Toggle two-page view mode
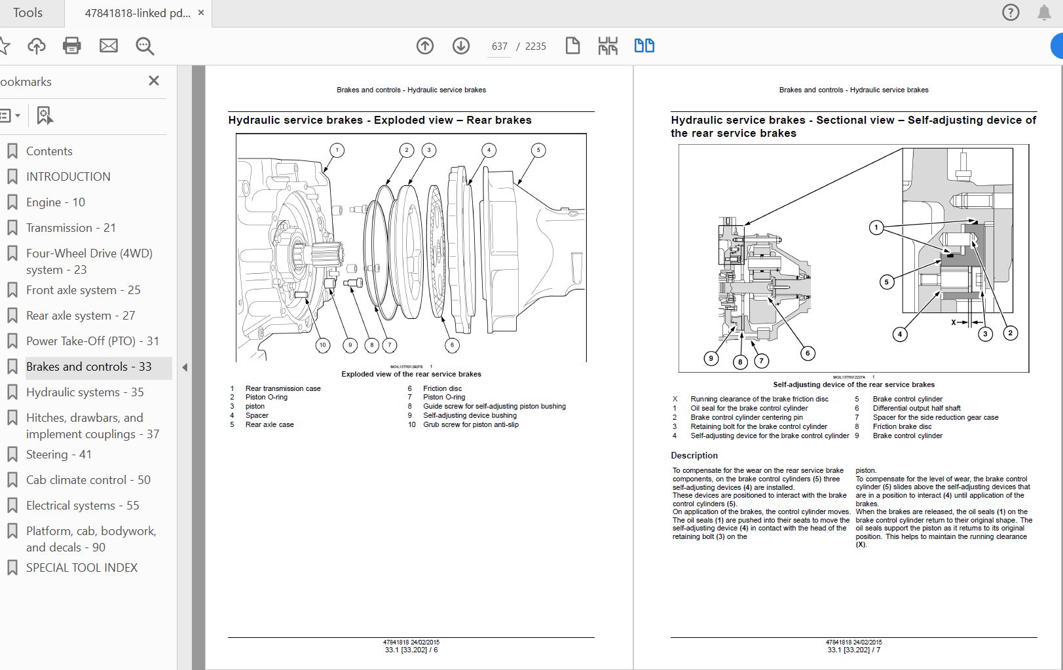The image size is (1063, 670). point(644,46)
